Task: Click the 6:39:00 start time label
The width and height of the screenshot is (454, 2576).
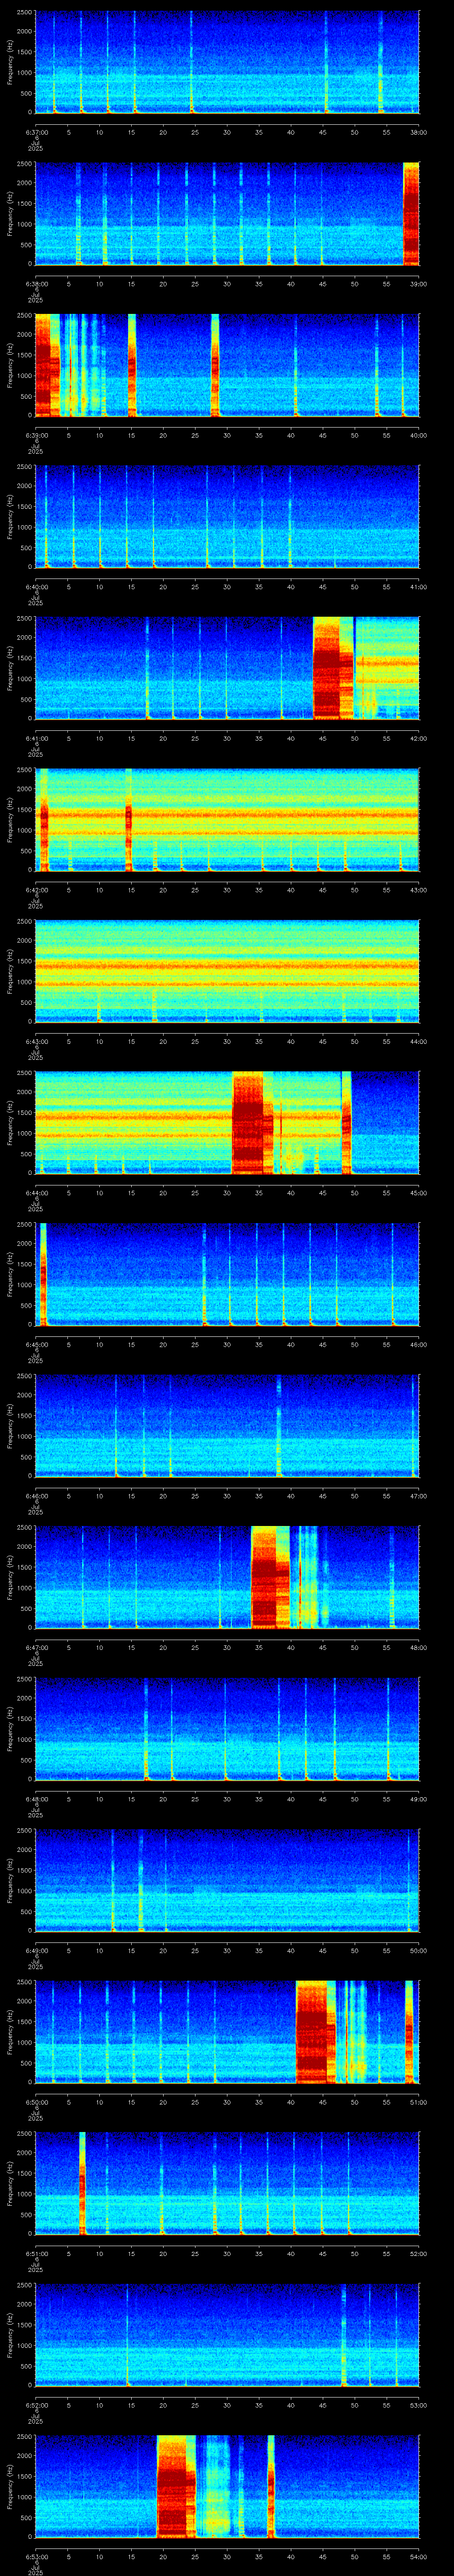Action: click(36, 435)
